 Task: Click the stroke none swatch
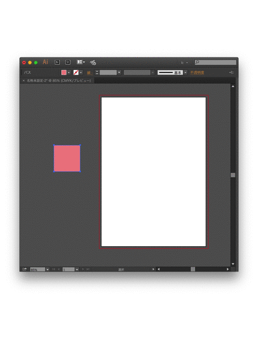tap(76, 73)
